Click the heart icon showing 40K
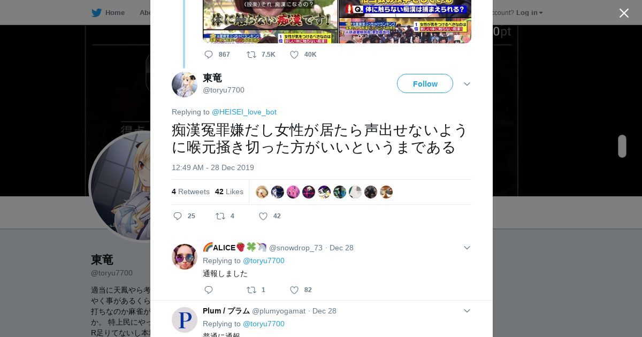 point(294,55)
